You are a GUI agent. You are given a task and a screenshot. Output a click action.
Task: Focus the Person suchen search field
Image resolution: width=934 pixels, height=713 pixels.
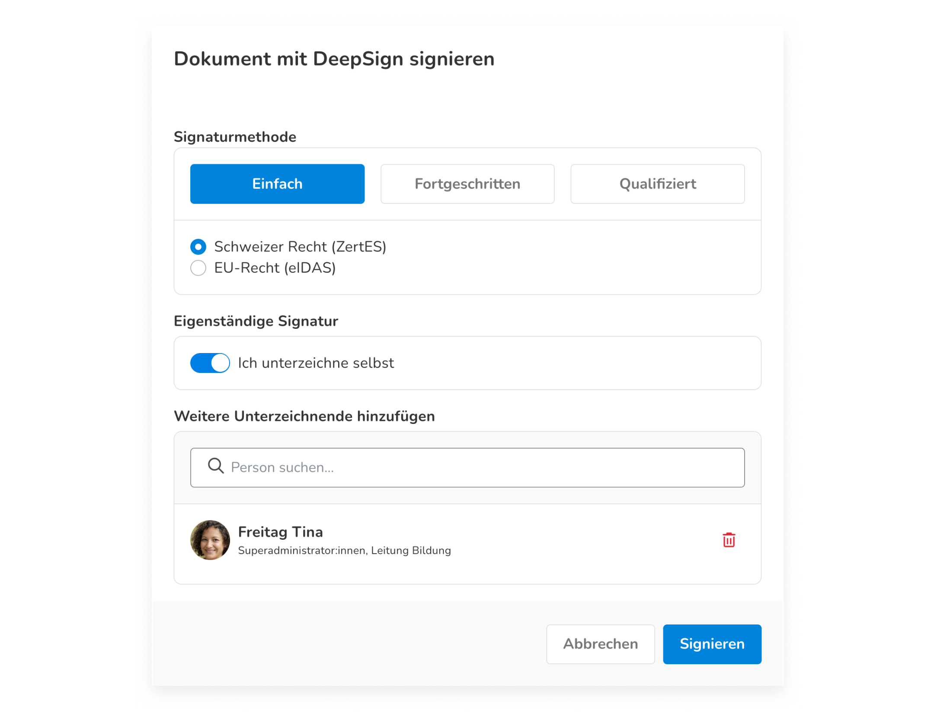[x=476, y=468]
